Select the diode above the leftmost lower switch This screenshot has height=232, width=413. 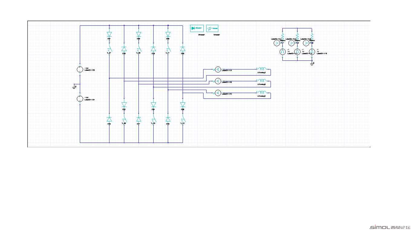tap(124, 105)
